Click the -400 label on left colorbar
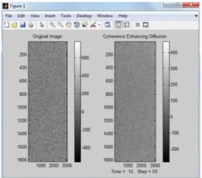This screenshot has width=202, height=178. click(x=86, y=147)
